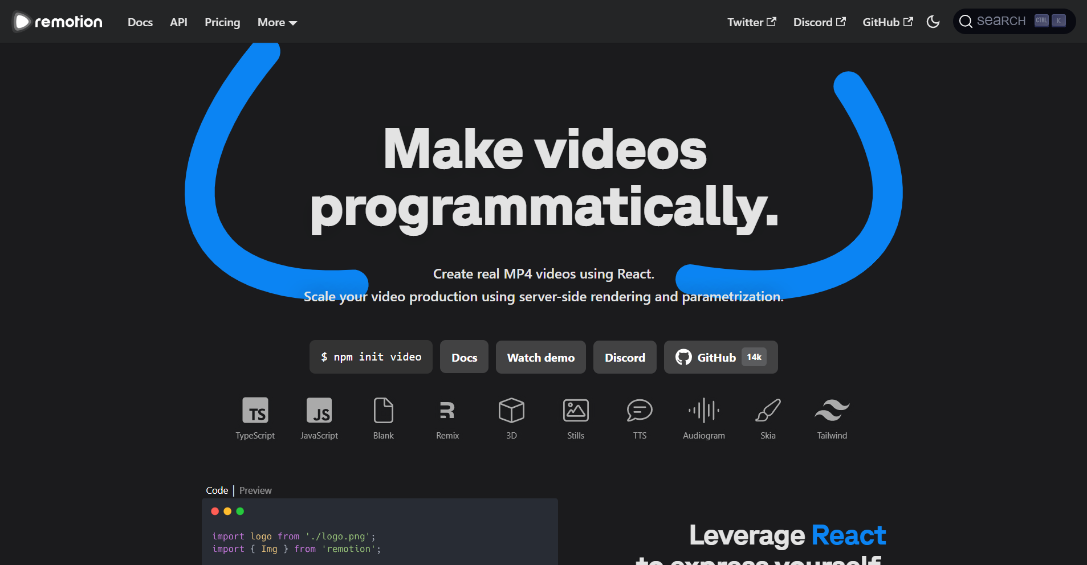Screen dimensions: 1087x565
Task: Click the red dot in code window
Action: click(x=215, y=511)
